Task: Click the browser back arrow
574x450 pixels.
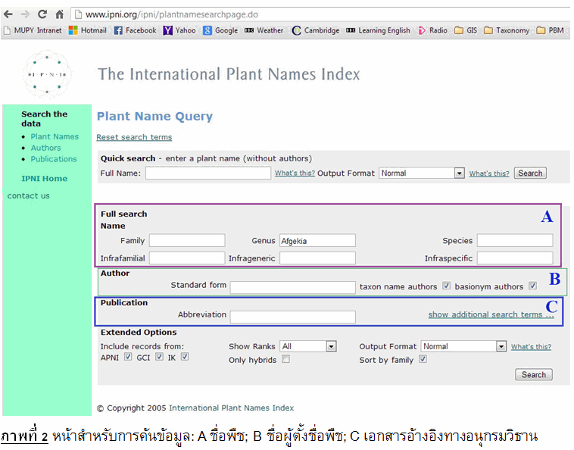Action: pos(8,14)
